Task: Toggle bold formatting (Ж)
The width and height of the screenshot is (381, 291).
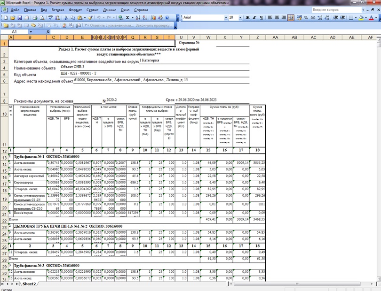Action: pos(247,17)
